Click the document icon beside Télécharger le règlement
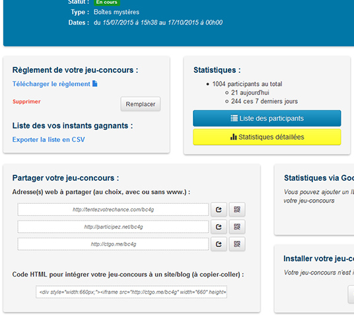Screen dimensions: 354x315 point(95,84)
